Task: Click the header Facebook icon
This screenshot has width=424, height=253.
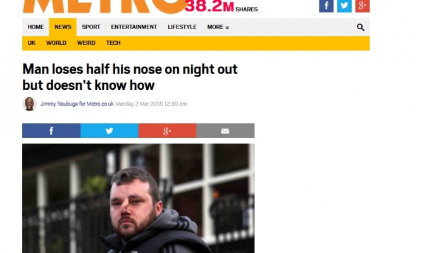Action: click(326, 6)
